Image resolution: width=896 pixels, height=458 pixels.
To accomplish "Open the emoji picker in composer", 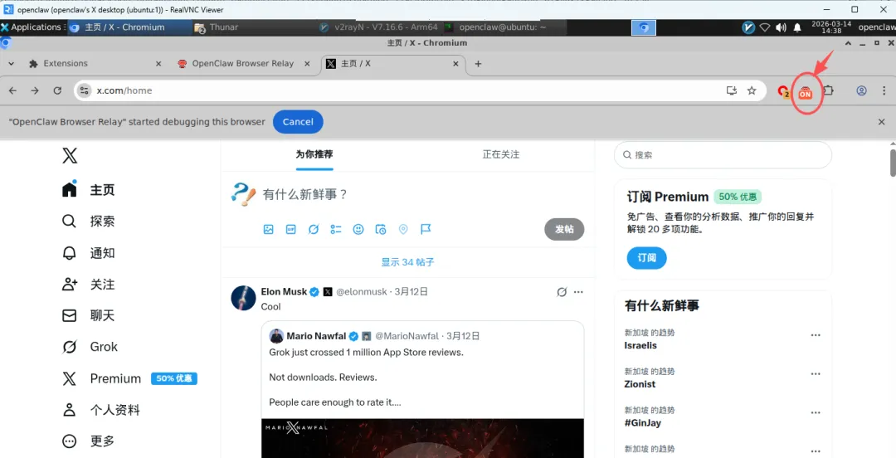I will coord(358,229).
